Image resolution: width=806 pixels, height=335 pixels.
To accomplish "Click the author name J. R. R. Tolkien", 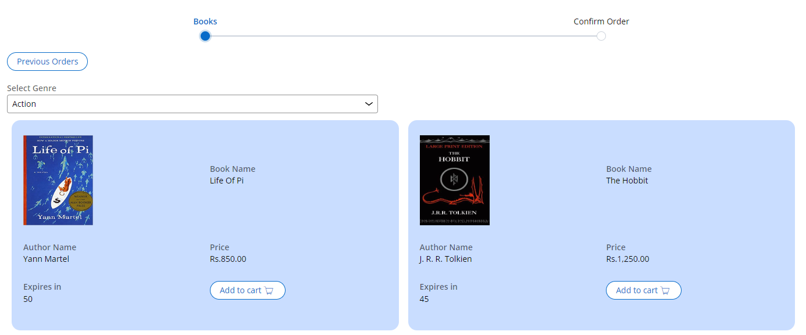I will 445,259.
